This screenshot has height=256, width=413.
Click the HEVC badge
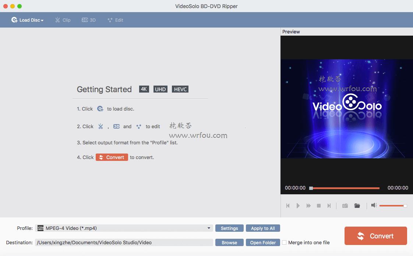point(180,89)
